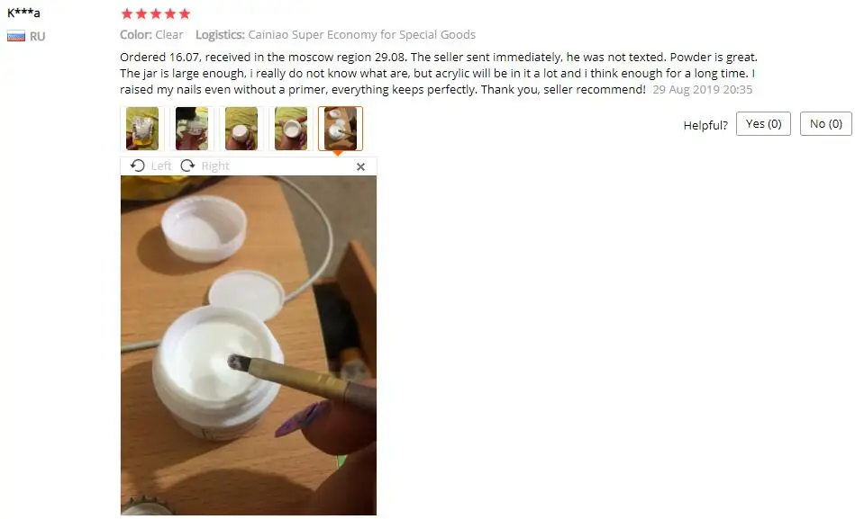Select the highlighted fifth thumbnail
855x519 pixels.
pyautogui.click(x=341, y=129)
